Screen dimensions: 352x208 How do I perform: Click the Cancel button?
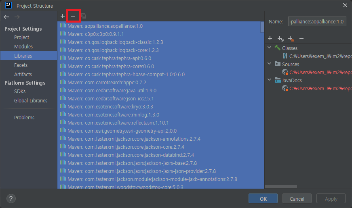(x=297, y=199)
